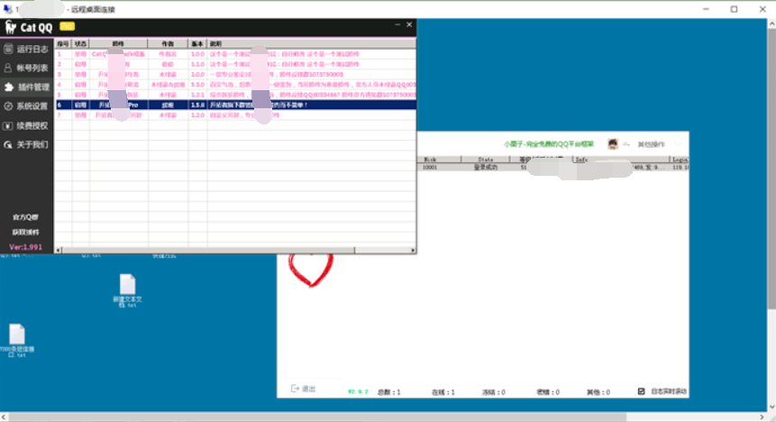Click the red heart drawing
This screenshot has width=776, height=422.
309,268
